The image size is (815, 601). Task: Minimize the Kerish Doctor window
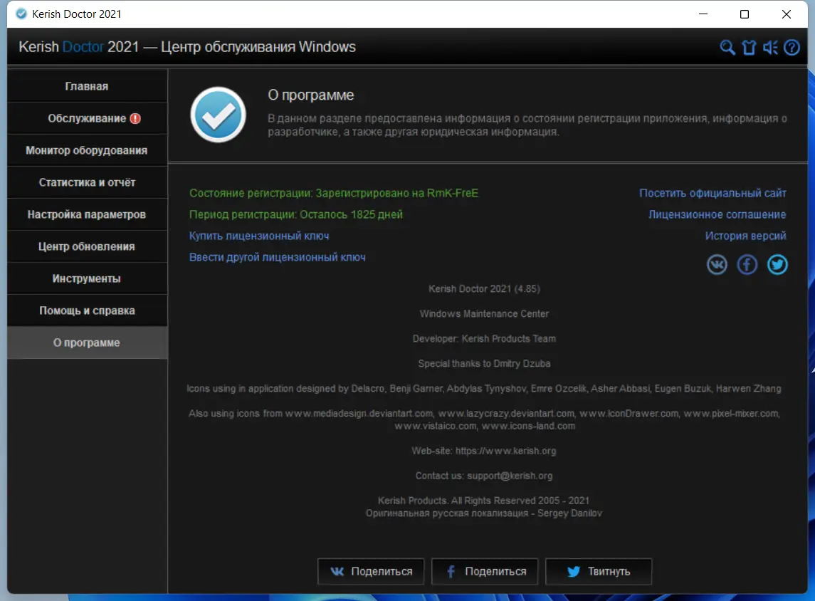(703, 14)
